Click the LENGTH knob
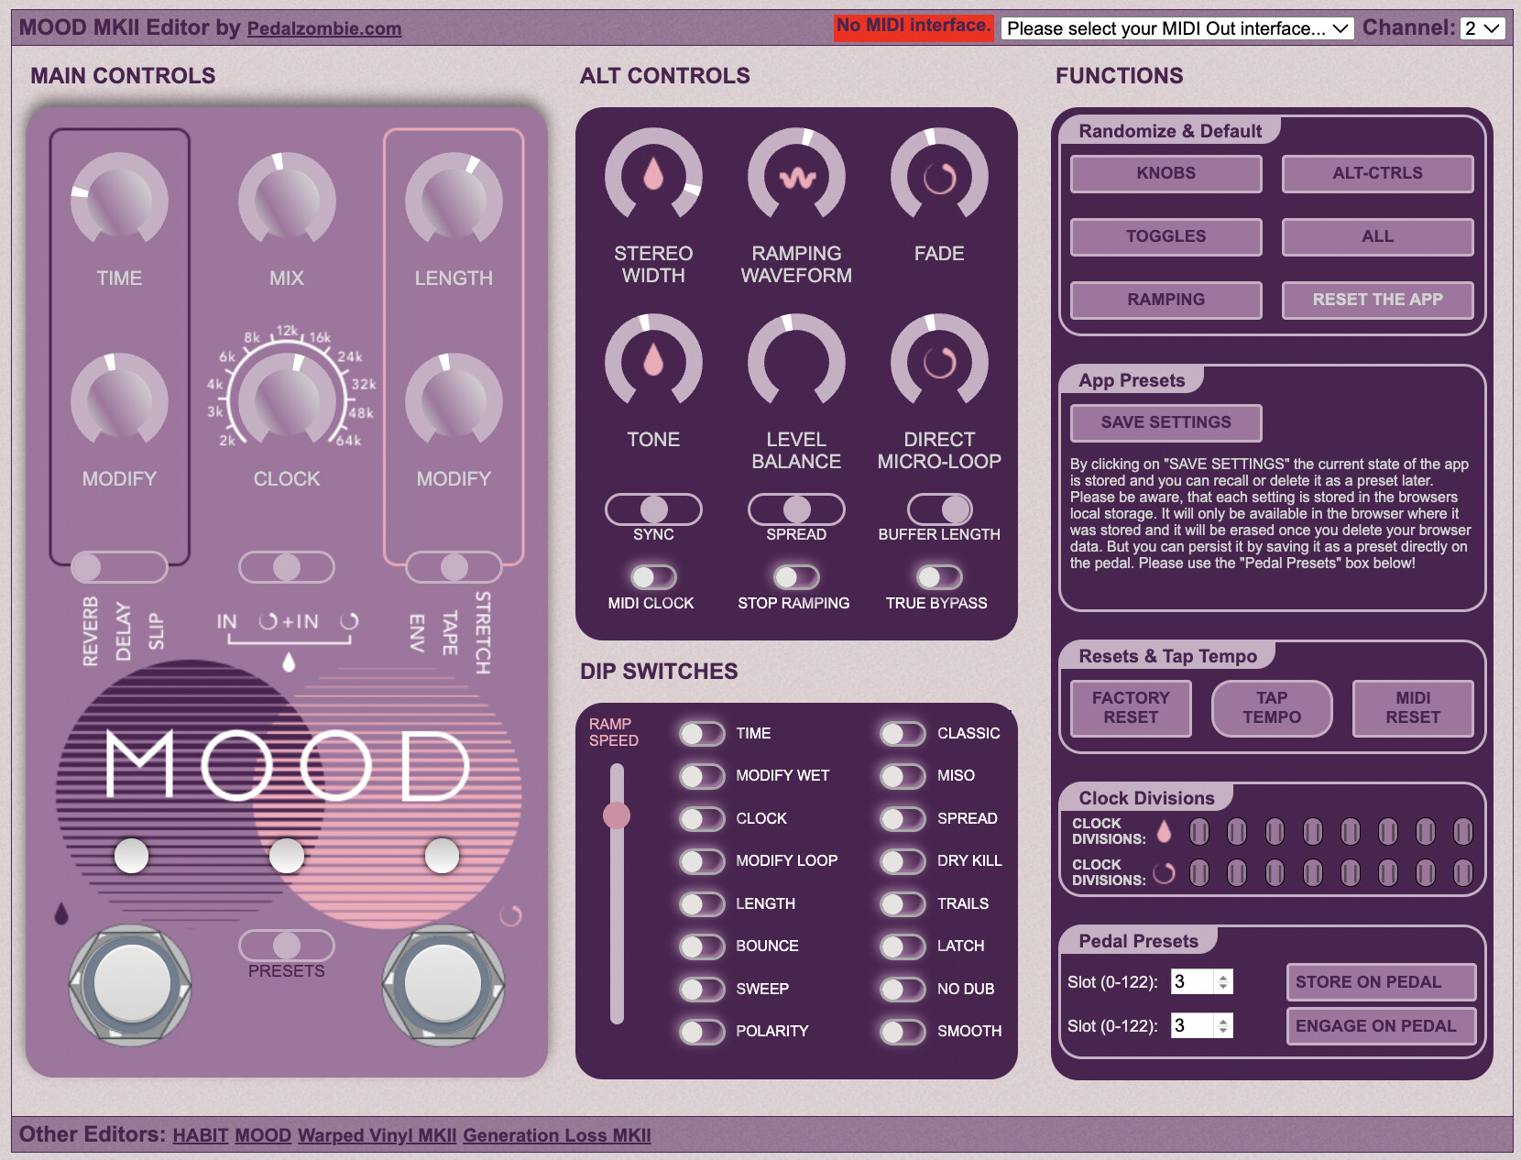Viewport: 1521px width, 1160px height. click(454, 201)
